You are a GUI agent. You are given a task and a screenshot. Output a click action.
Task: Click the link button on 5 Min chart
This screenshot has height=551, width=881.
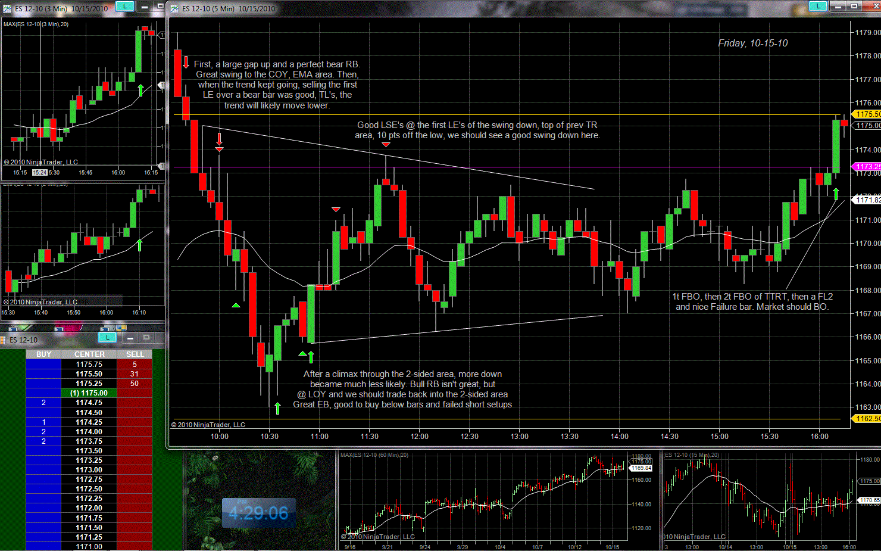(x=818, y=7)
